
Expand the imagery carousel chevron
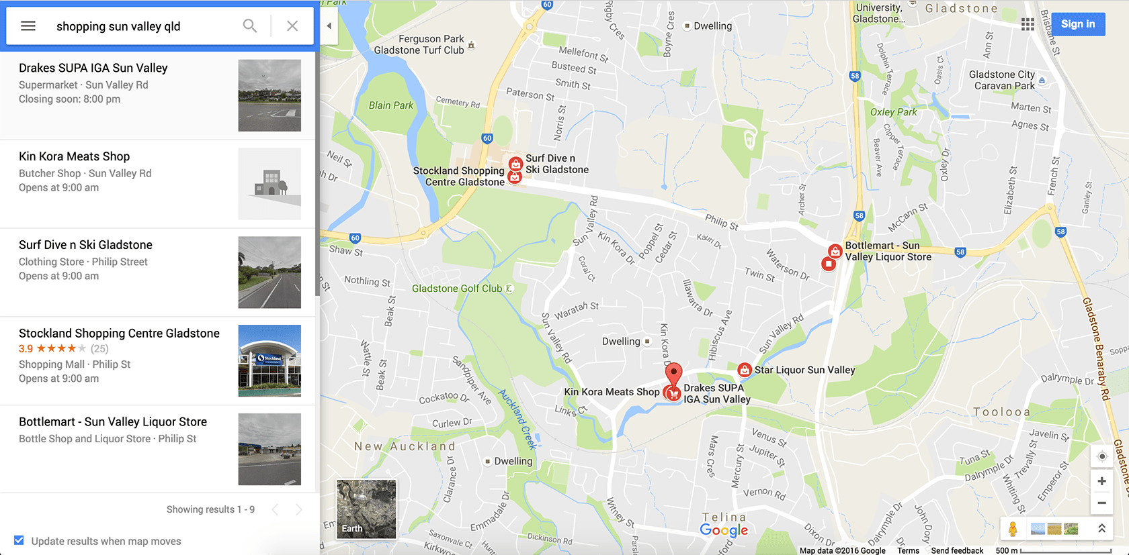coord(1102,529)
